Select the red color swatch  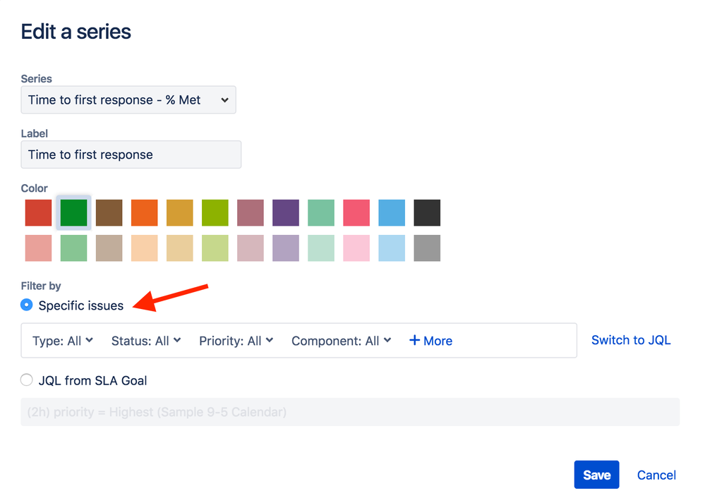pyautogui.click(x=38, y=212)
